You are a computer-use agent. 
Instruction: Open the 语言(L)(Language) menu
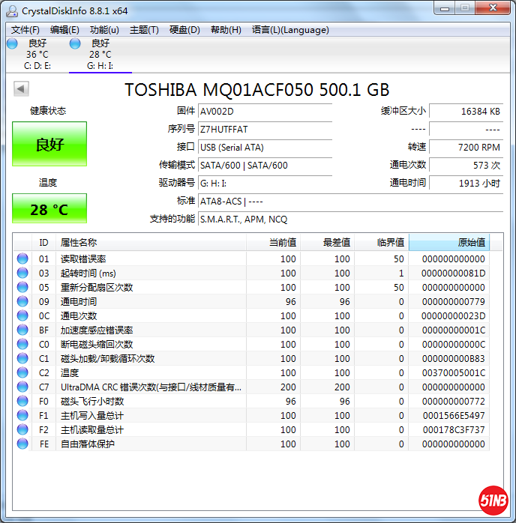click(x=290, y=30)
